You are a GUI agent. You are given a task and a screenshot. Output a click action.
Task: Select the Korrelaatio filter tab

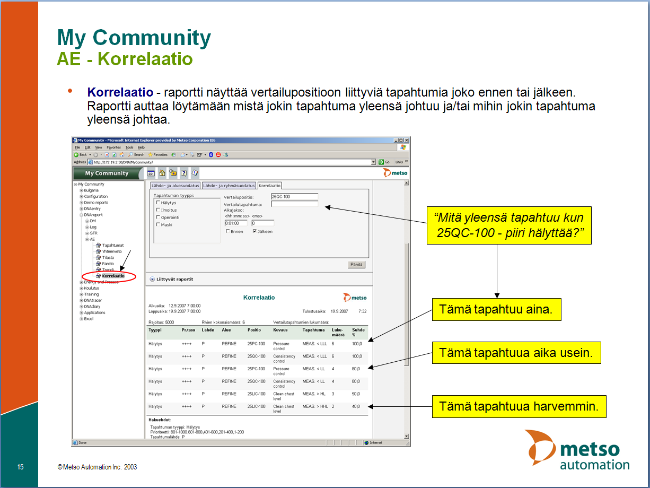(x=270, y=186)
